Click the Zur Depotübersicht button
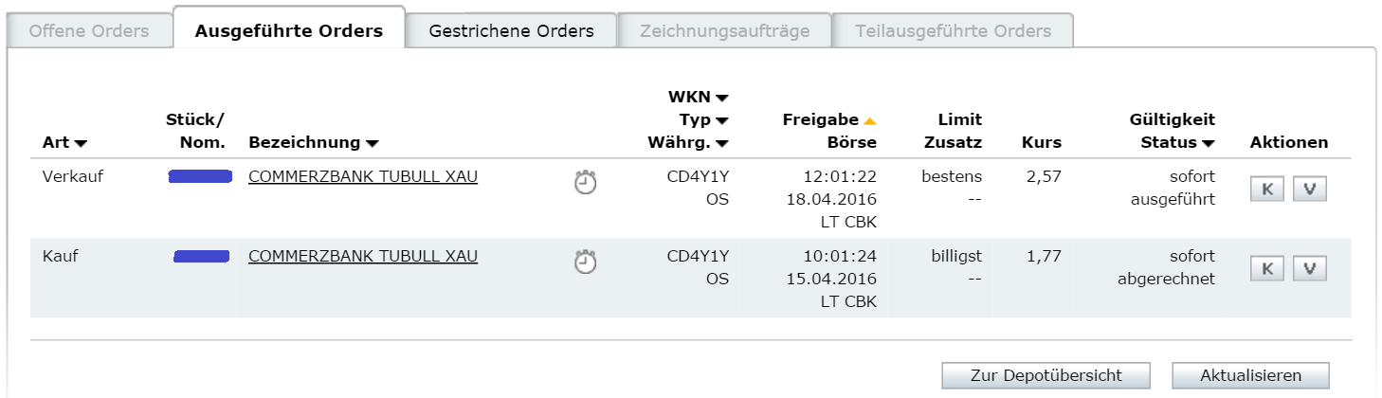The width and height of the screenshot is (1382, 398). click(x=1046, y=375)
